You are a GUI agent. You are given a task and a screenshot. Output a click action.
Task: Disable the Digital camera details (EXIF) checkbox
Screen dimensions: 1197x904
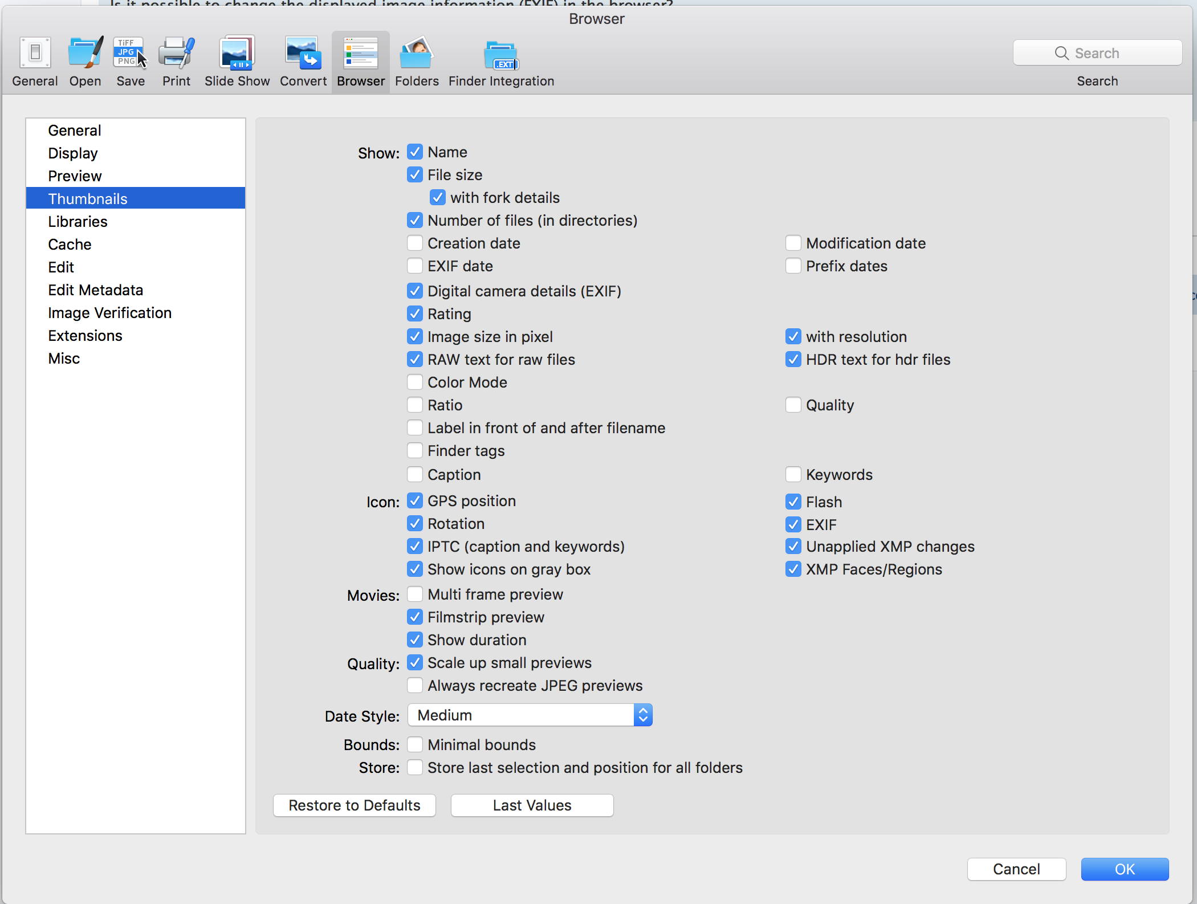coord(415,291)
